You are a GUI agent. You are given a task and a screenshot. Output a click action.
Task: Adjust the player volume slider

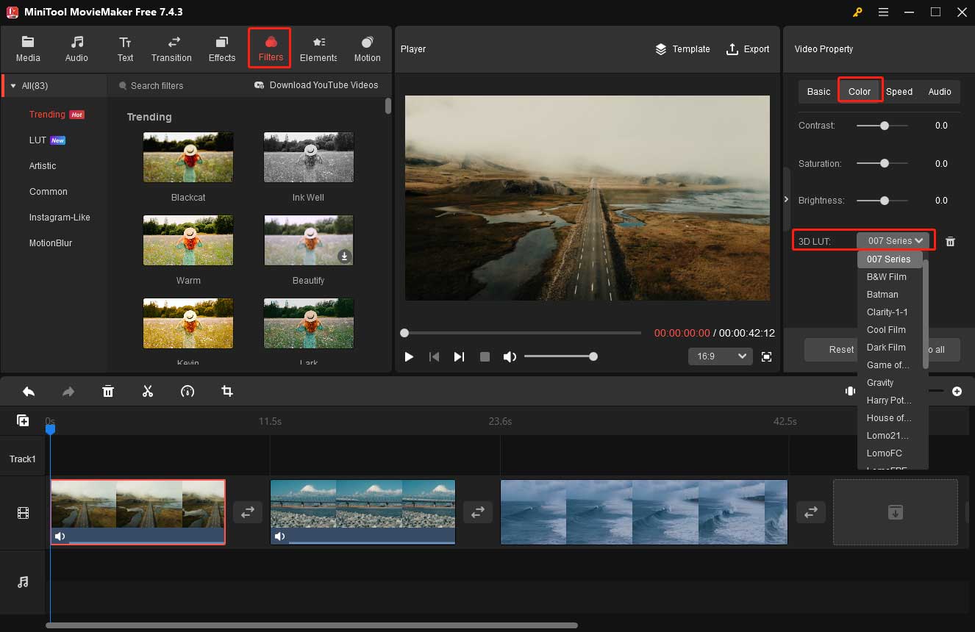560,356
